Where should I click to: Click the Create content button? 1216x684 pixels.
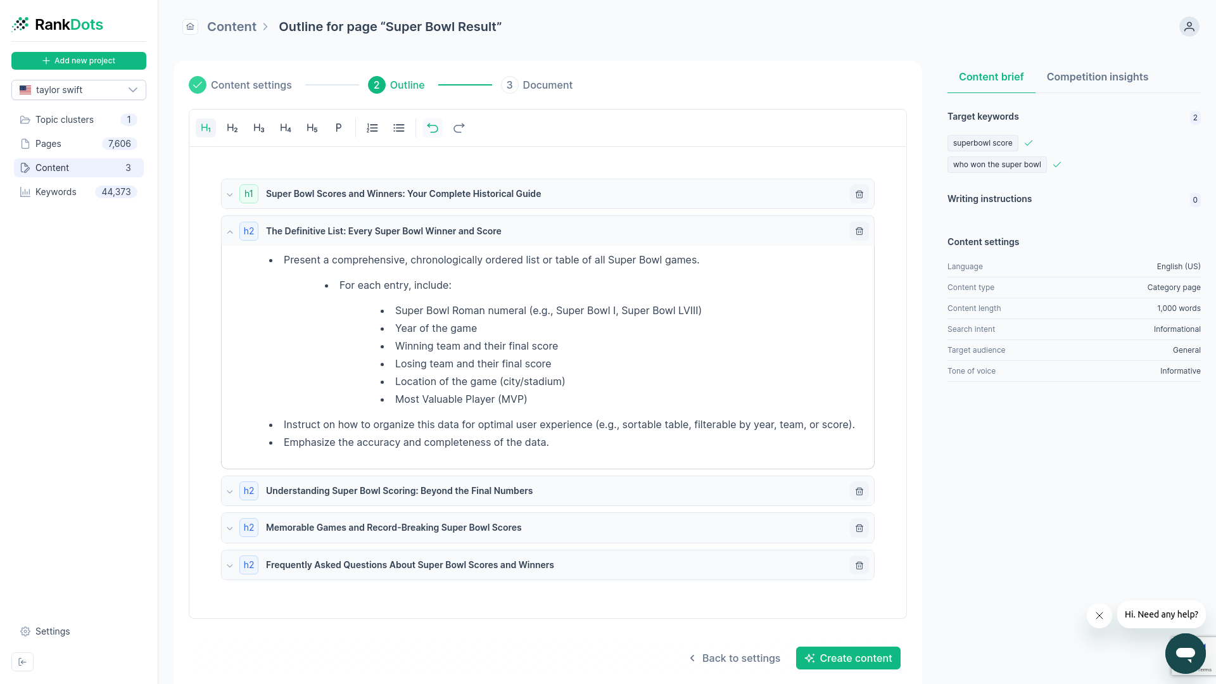848,658
